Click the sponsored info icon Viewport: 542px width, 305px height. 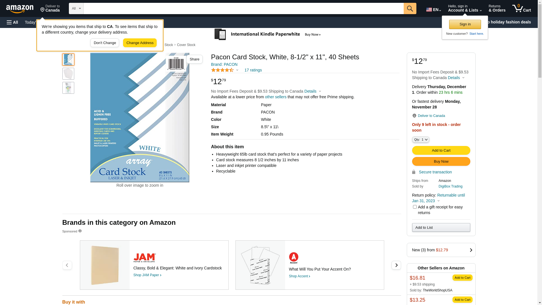80,231
